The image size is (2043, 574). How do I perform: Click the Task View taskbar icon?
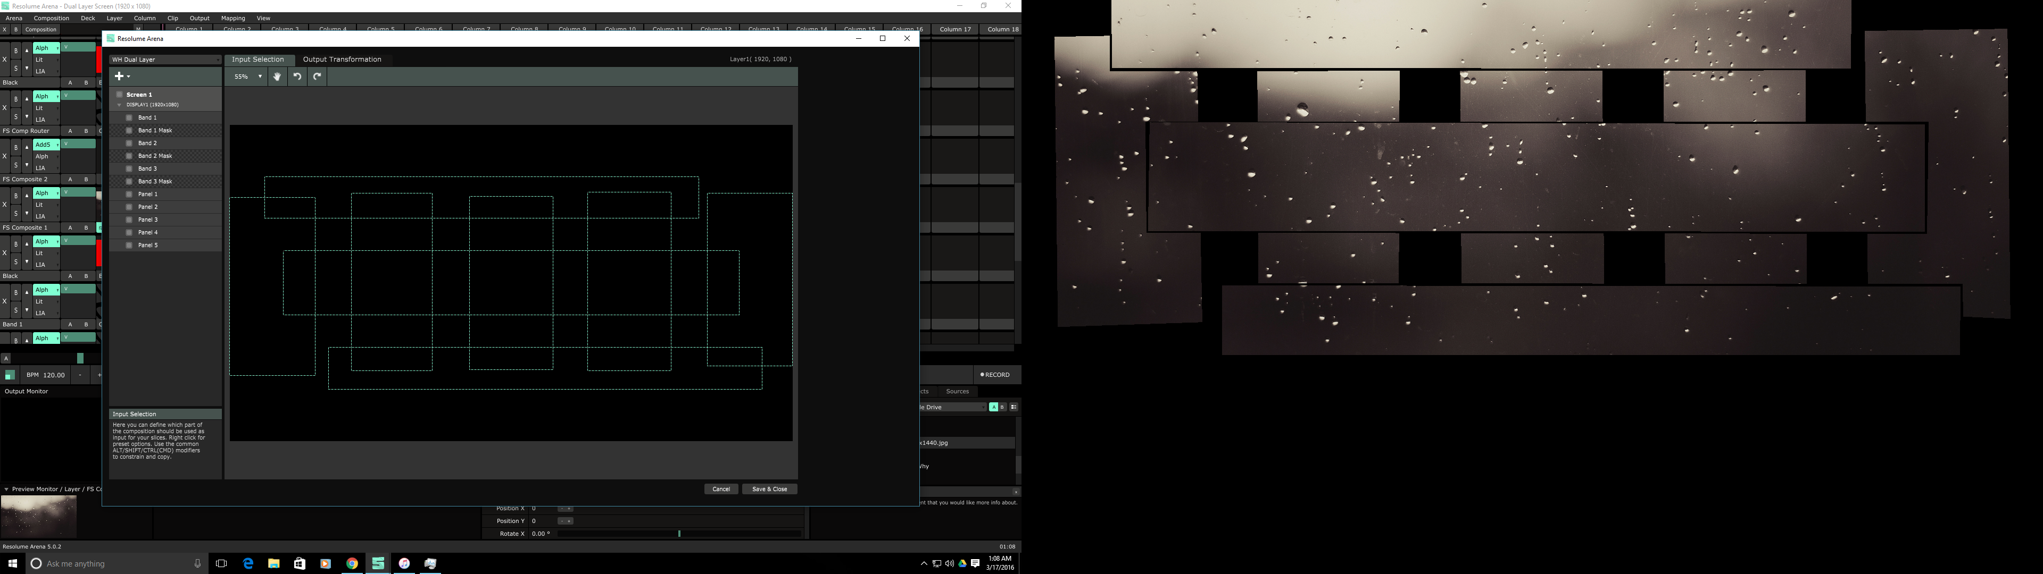221,564
